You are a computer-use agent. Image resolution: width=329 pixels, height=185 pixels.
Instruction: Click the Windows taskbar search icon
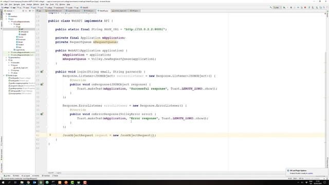9,182
